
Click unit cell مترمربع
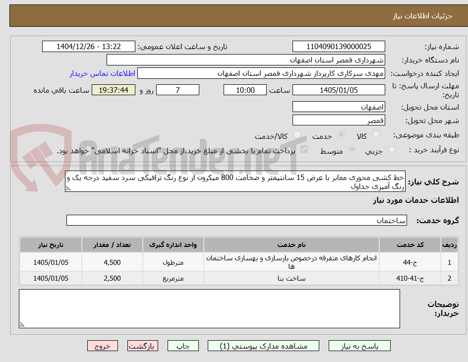[x=173, y=278]
